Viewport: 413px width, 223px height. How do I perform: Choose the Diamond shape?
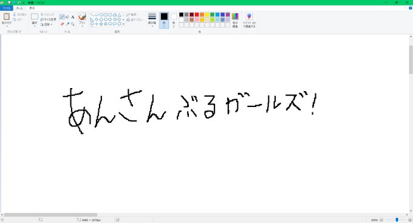pos(97,19)
